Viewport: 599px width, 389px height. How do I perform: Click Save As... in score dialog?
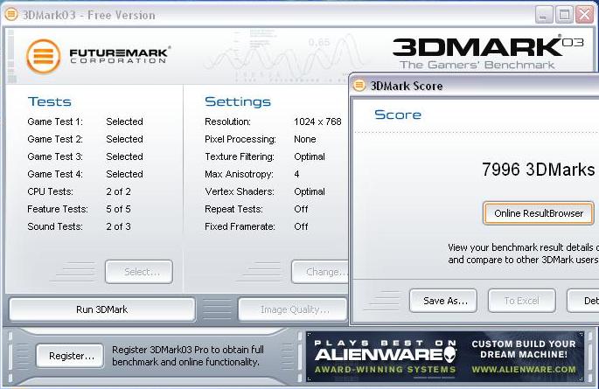pos(443,301)
